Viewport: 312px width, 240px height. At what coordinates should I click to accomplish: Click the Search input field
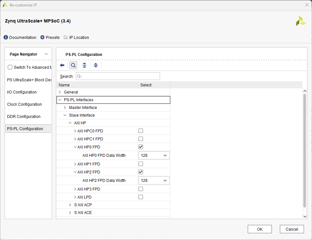pos(119,76)
